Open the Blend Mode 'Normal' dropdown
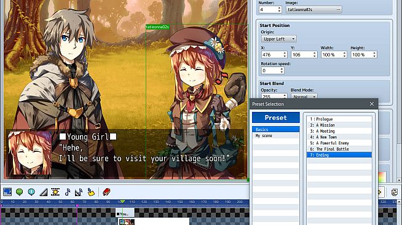Viewport: 402px width, 225px height. pyautogui.click(x=304, y=97)
